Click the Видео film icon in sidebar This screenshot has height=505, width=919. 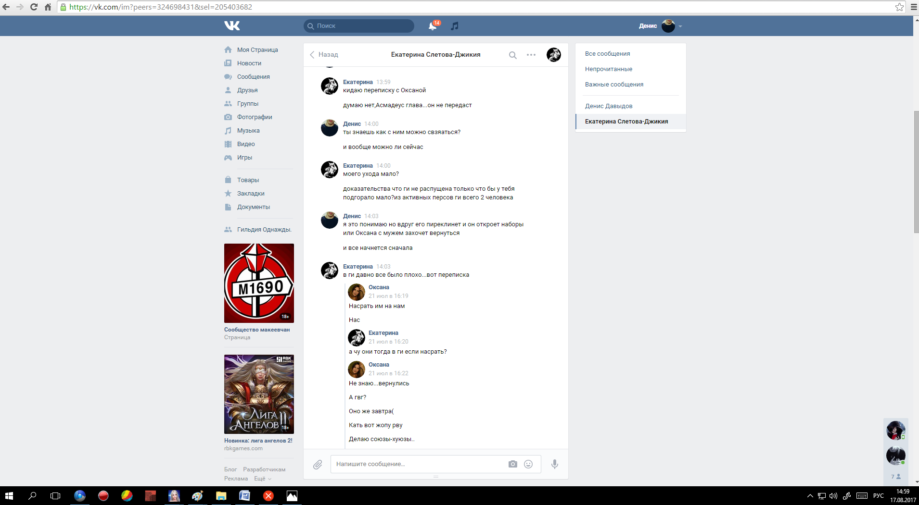click(x=228, y=144)
